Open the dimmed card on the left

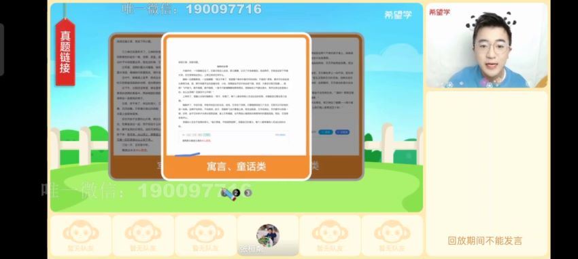pos(135,106)
